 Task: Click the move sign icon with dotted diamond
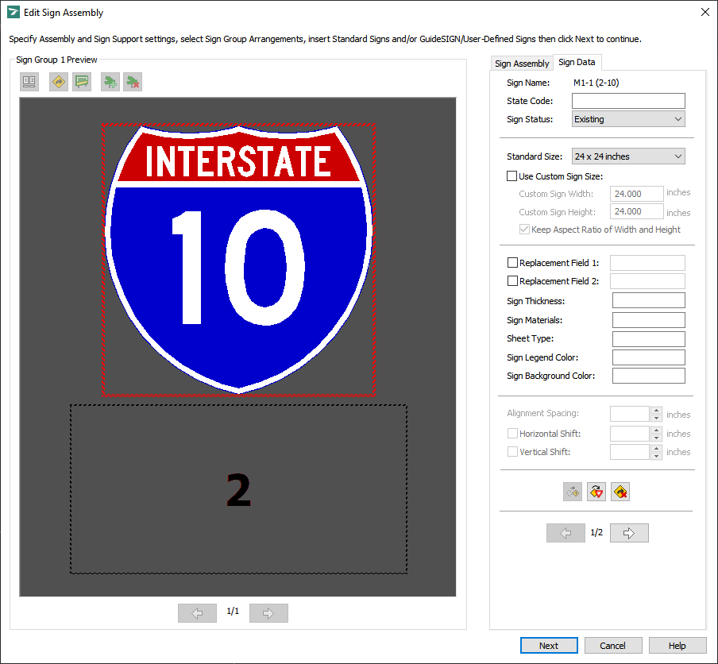[573, 492]
